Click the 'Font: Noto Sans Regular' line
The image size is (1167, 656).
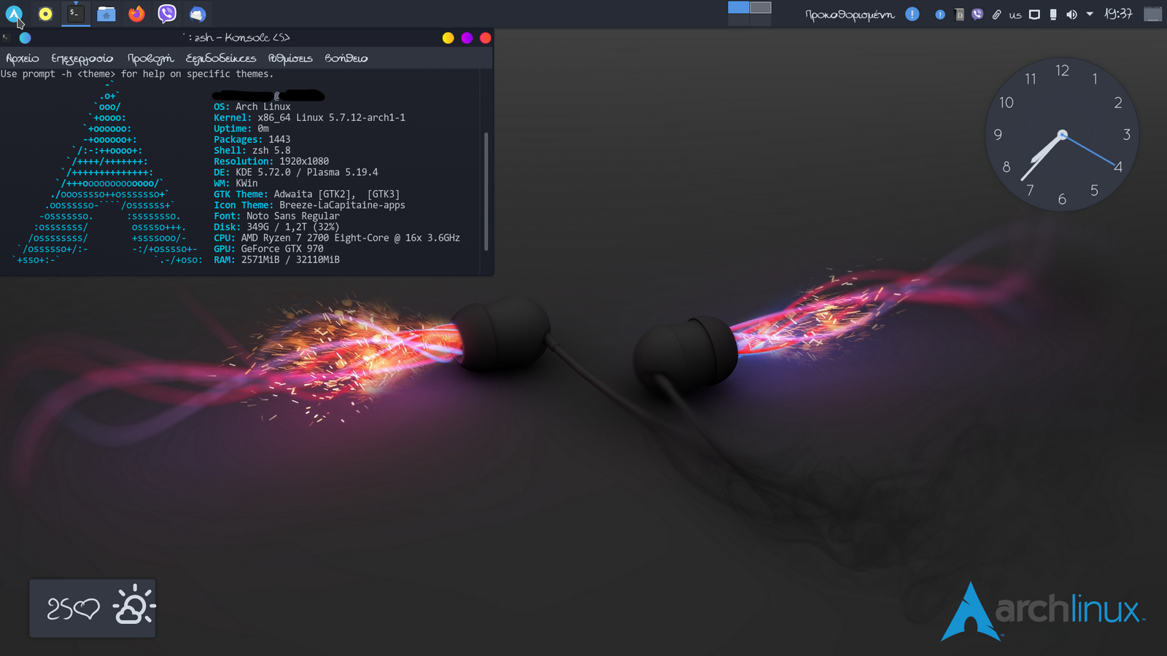click(x=276, y=216)
